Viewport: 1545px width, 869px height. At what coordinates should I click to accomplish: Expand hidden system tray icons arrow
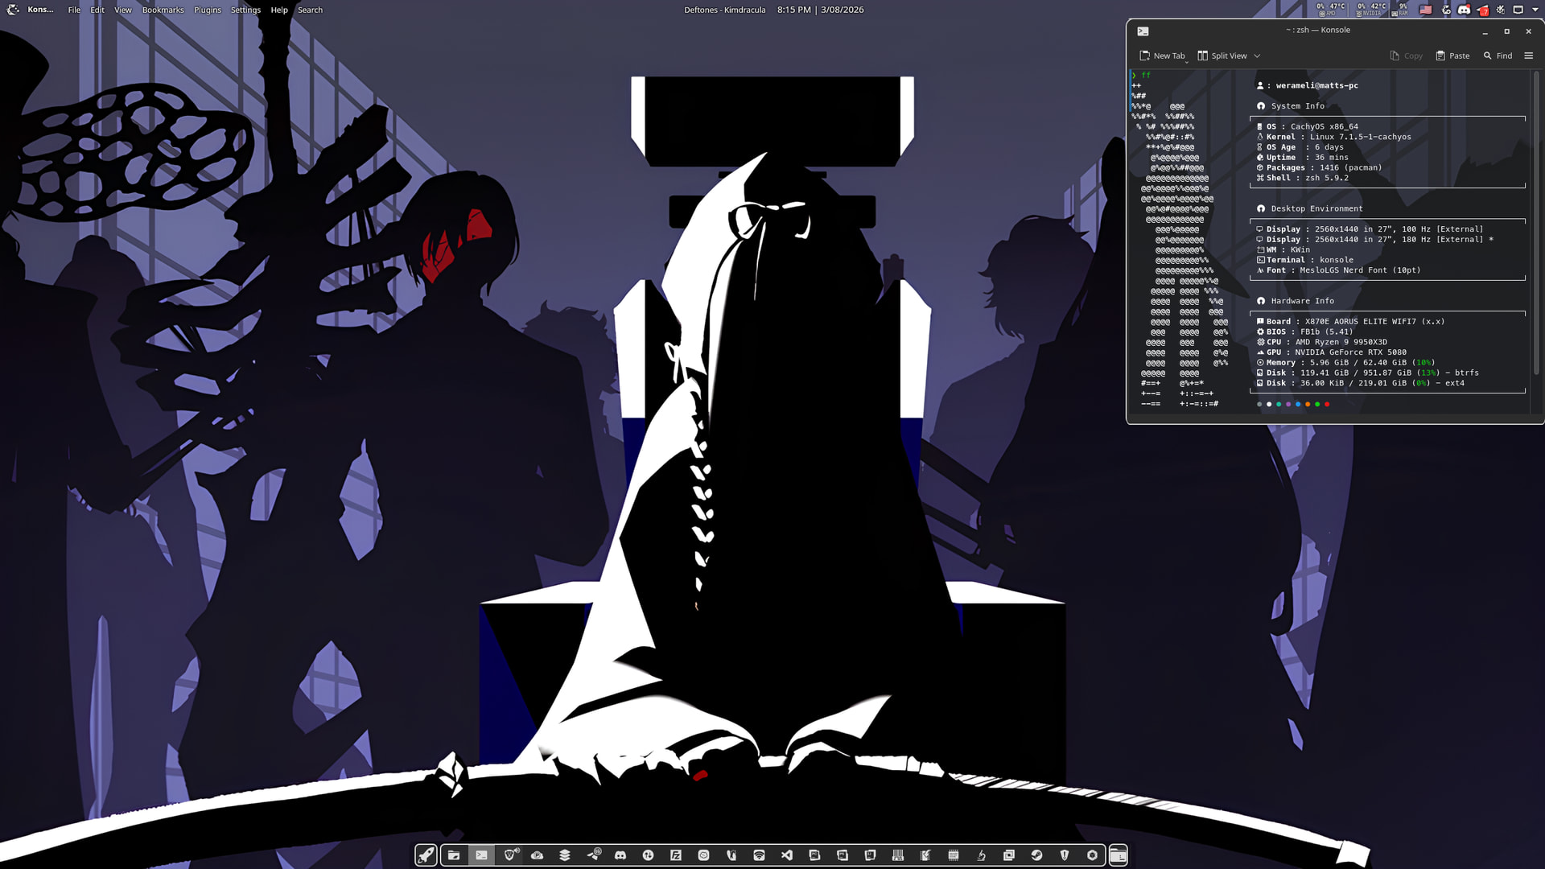pos(1535,10)
